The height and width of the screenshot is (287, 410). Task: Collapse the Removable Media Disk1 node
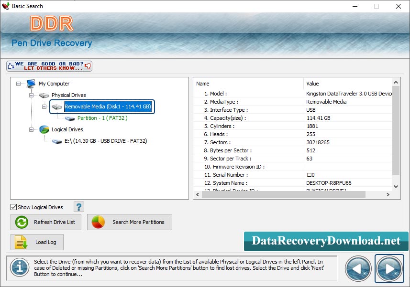(x=44, y=106)
